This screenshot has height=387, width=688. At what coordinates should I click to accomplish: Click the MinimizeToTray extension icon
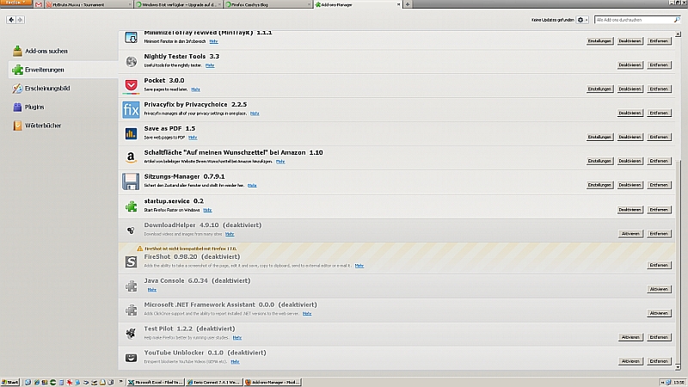coord(131,37)
